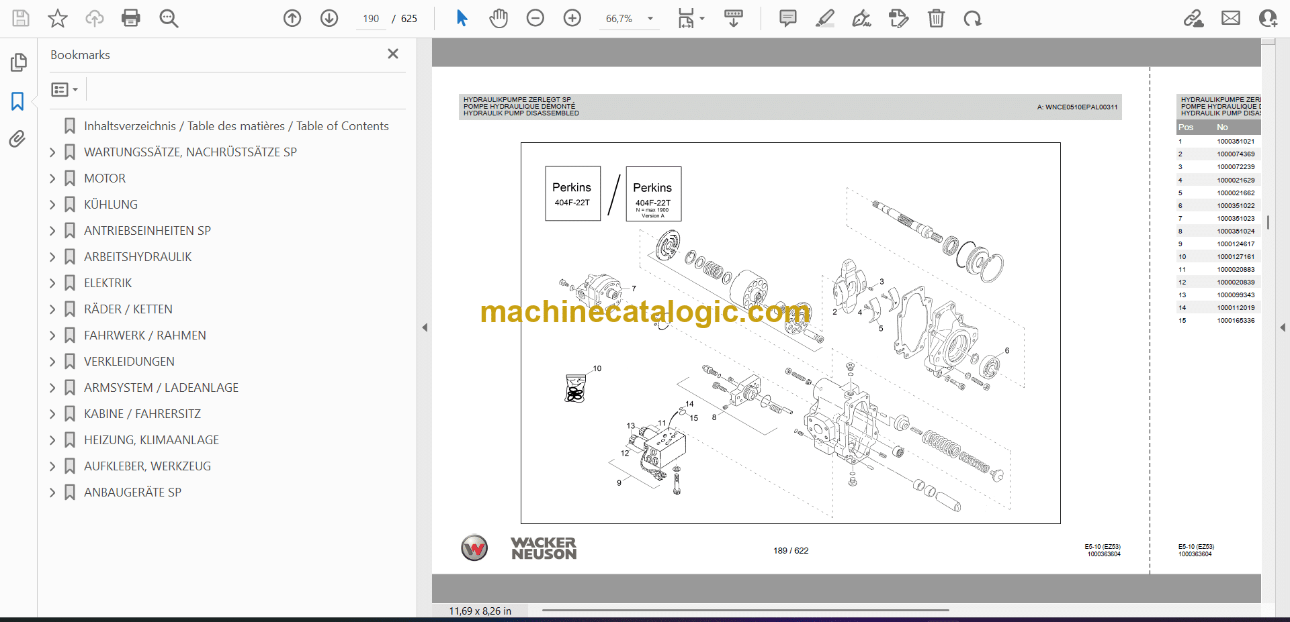Click the Print file icon
The width and height of the screenshot is (1290, 622).
130,18
